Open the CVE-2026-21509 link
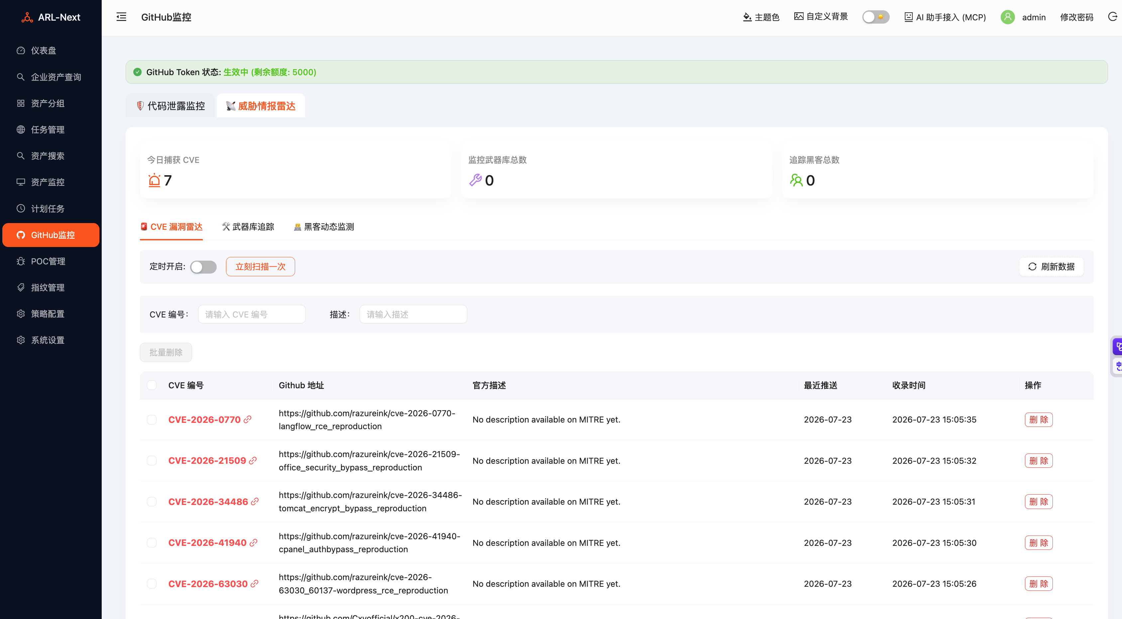This screenshot has width=1122, height=619. (207, 460)
